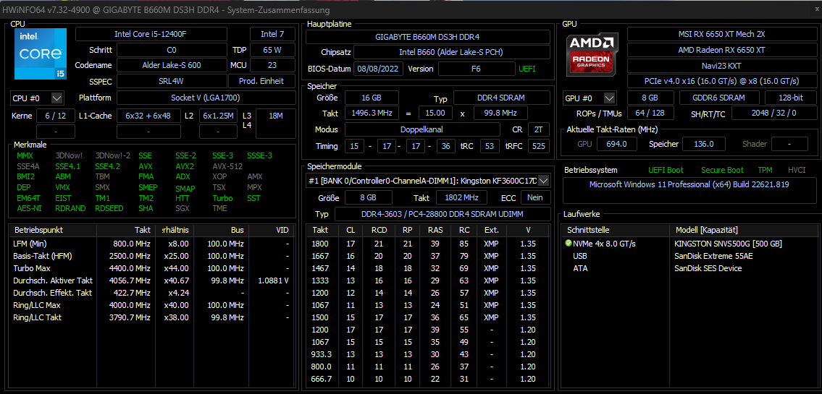Select the Basis-Takt (HFM) row
Screen dimensions: 822x394
[151, 256]
